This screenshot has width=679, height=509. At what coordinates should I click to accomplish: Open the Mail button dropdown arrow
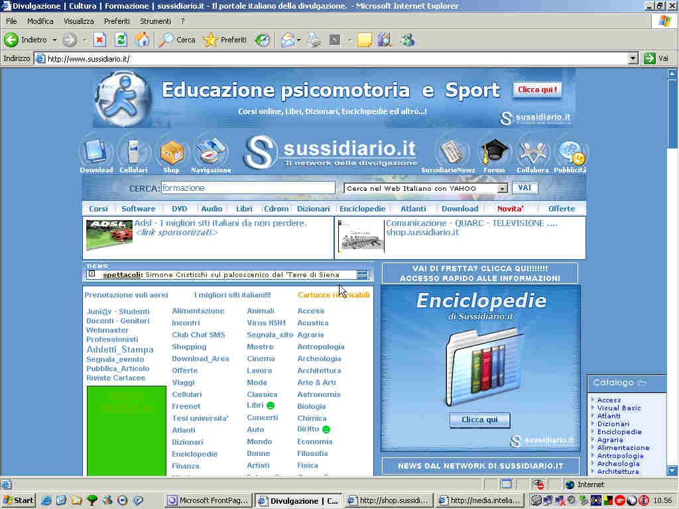tap(299, 40)
